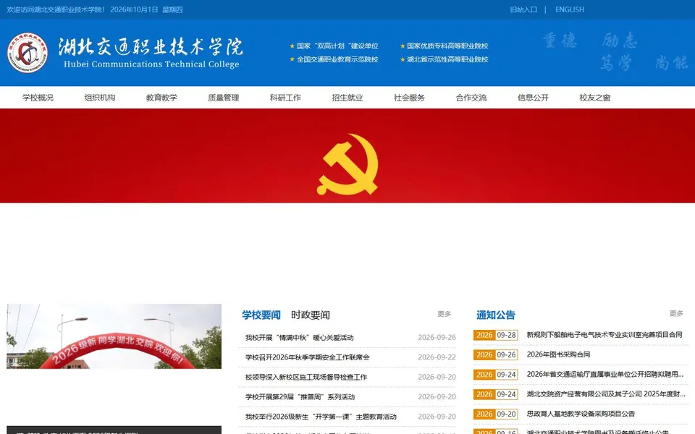Click the 2026 09-26 date badge
The width and height of the screenshot is (695, 434).
[x=495, y=354]
